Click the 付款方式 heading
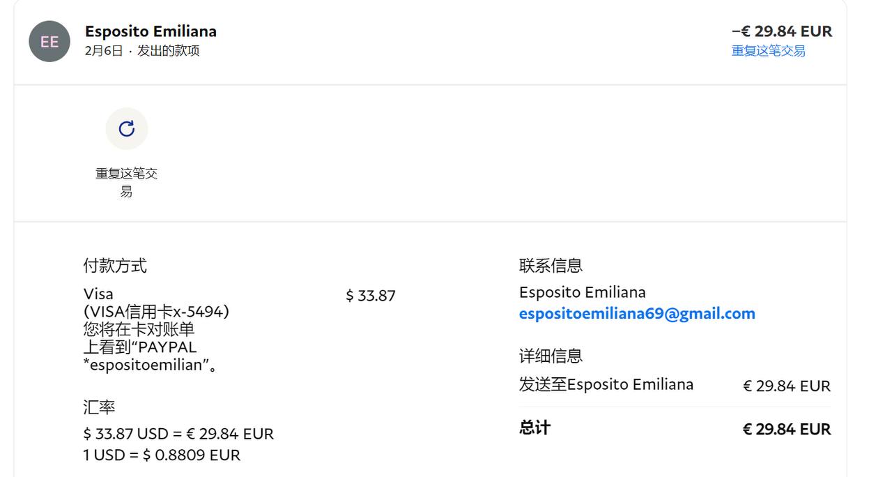 pyautogui.click(x=115, y=266)
